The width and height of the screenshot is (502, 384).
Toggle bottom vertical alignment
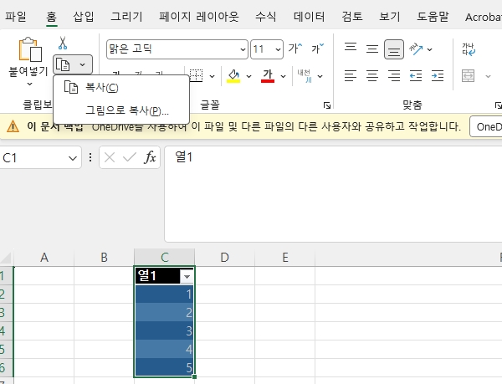[394, 49]
